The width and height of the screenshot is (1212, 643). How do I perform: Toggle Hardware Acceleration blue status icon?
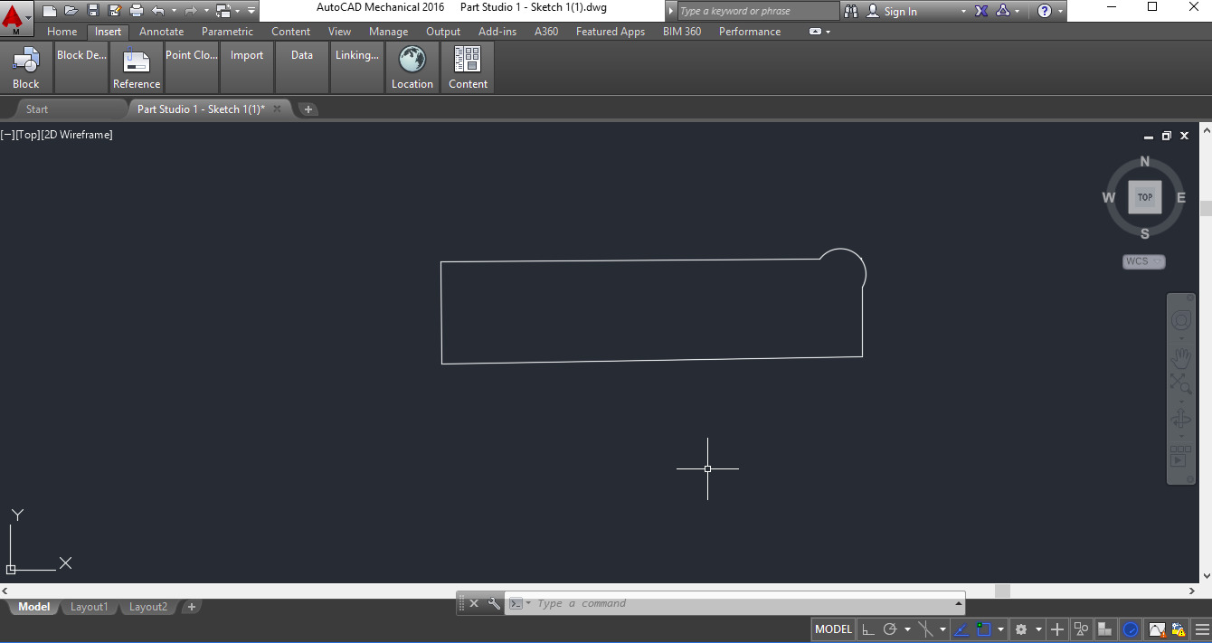pos(1131,629)
